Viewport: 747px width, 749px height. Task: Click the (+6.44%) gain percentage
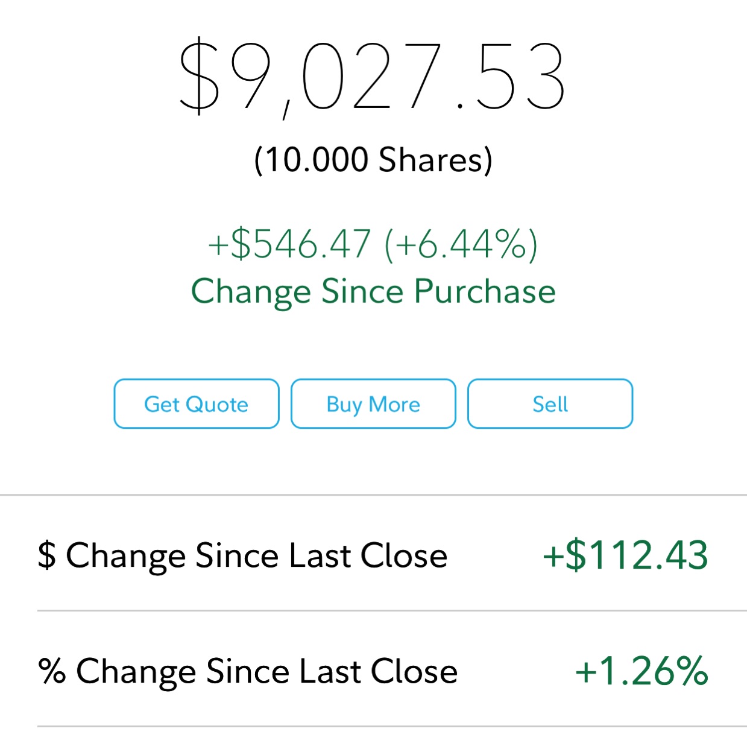(x=461, y=244)
